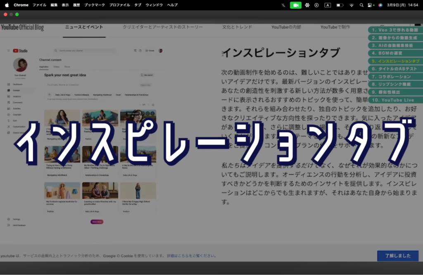Click the YouTube Studio logo in the image
Screen dimensions: 423x275
click(20, 51)
